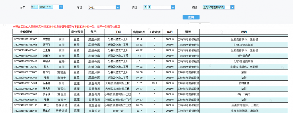
Task: Select the name cell 徐惠建
Action: [47, 83]
